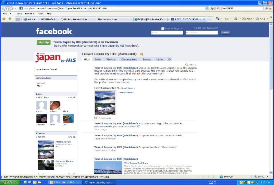Click the Add to Favorites icon
This screenshot has width=274, height=185.
[x=10, y=19]
